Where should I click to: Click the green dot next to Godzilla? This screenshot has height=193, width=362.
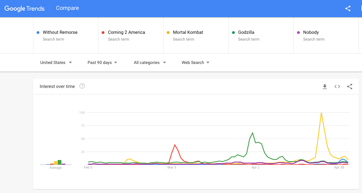(233, 33)
